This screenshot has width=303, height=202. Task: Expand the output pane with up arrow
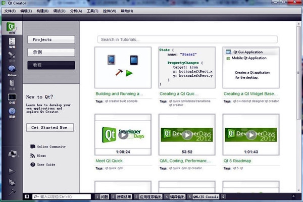[293, 196]
